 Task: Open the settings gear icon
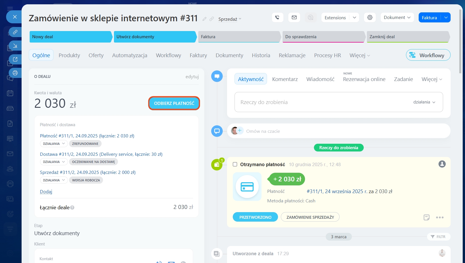[370, 18]
